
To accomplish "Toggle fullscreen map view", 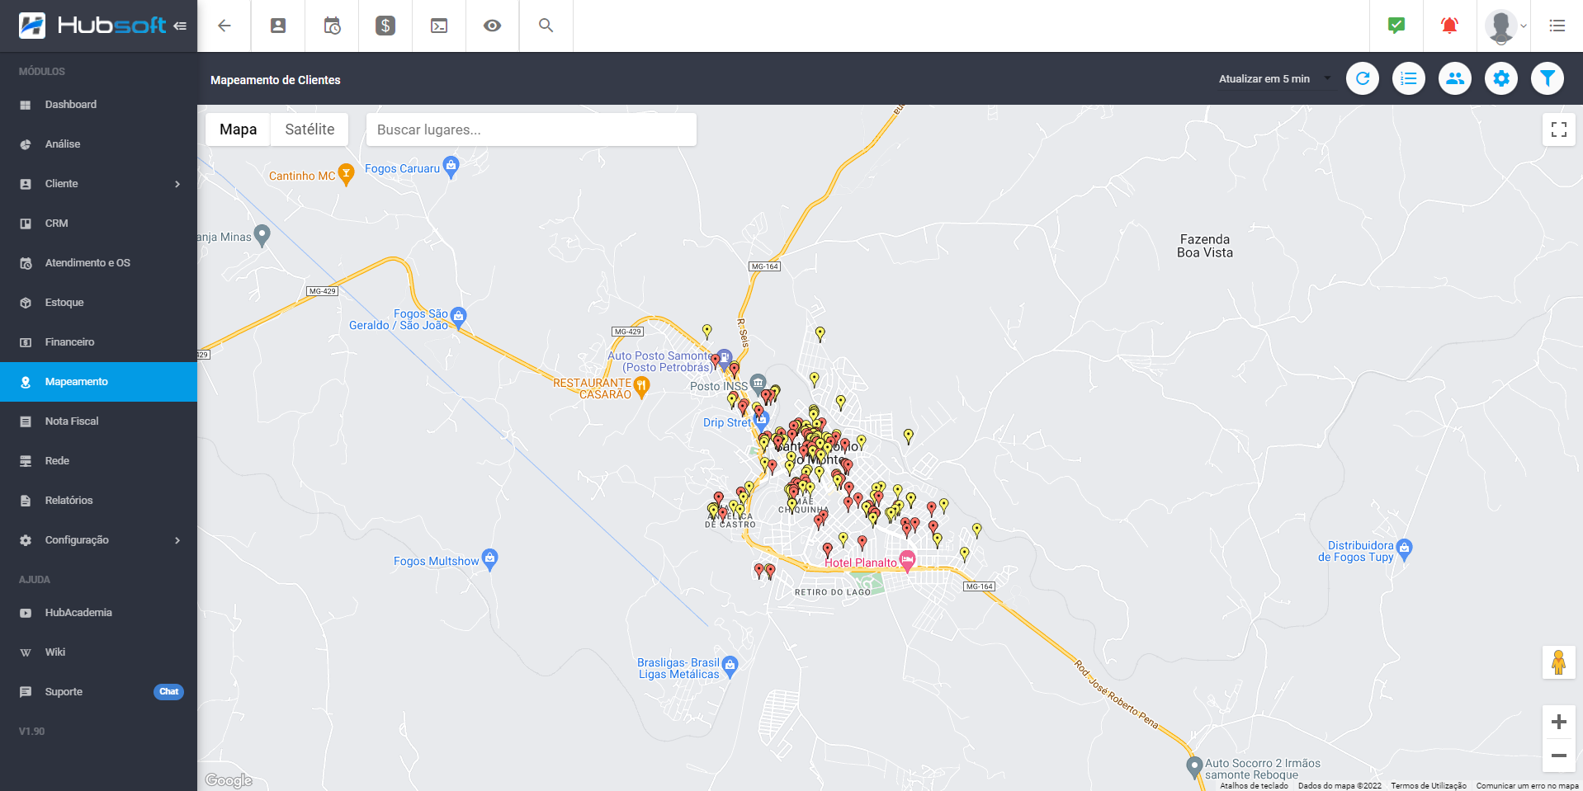I will coord(1559,129).
